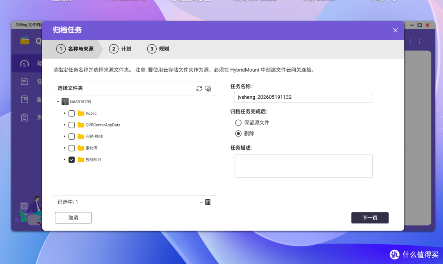The height and width of the screenshot is (264, 443).
Task: Click the NAS916709 device icon
Action: (x=65, y=102)
